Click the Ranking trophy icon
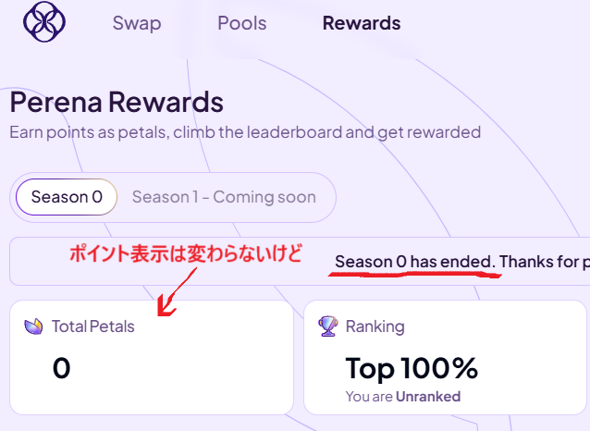This screenshot has width=590, height=431. (327, 326)
